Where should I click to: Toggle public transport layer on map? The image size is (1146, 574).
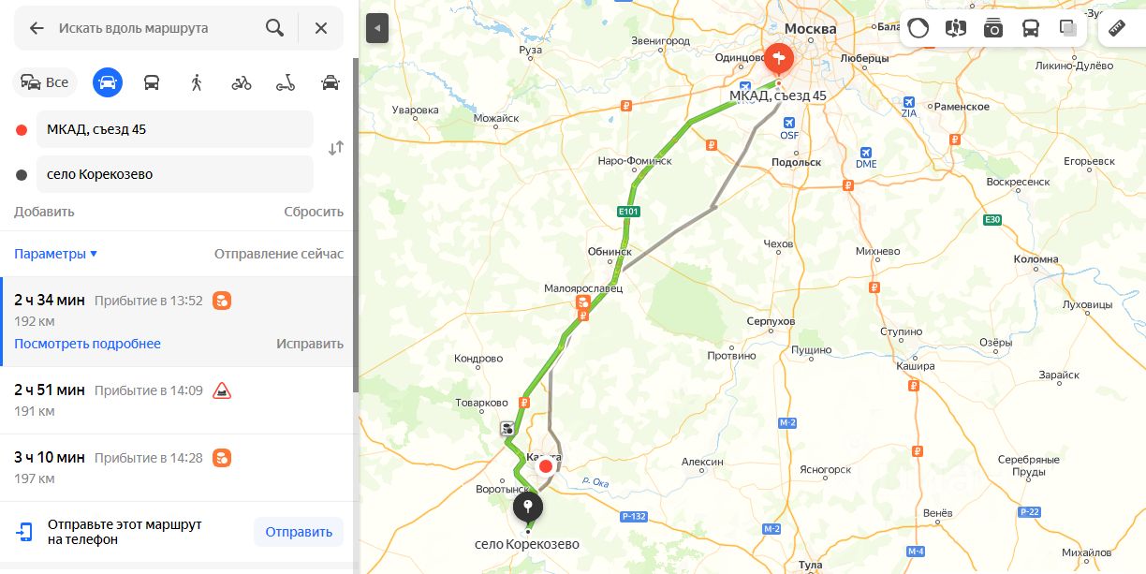[x=1031, y=28]
